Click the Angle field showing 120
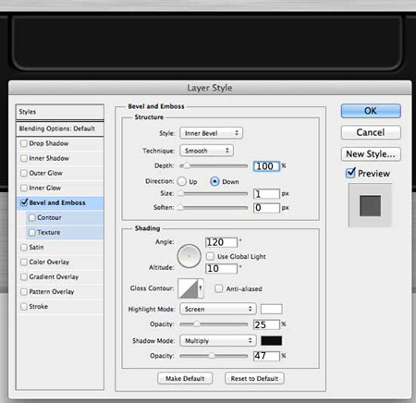416x403 pixels. click(221, 242)
